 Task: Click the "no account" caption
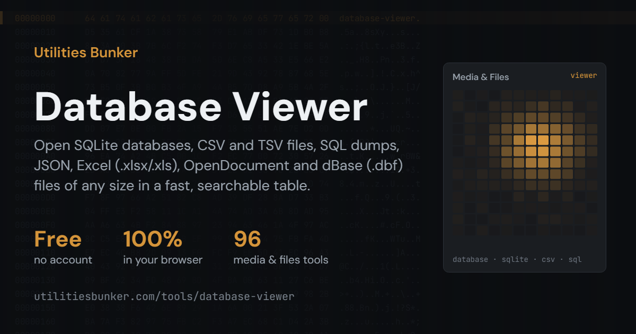(x=63, y=260)
